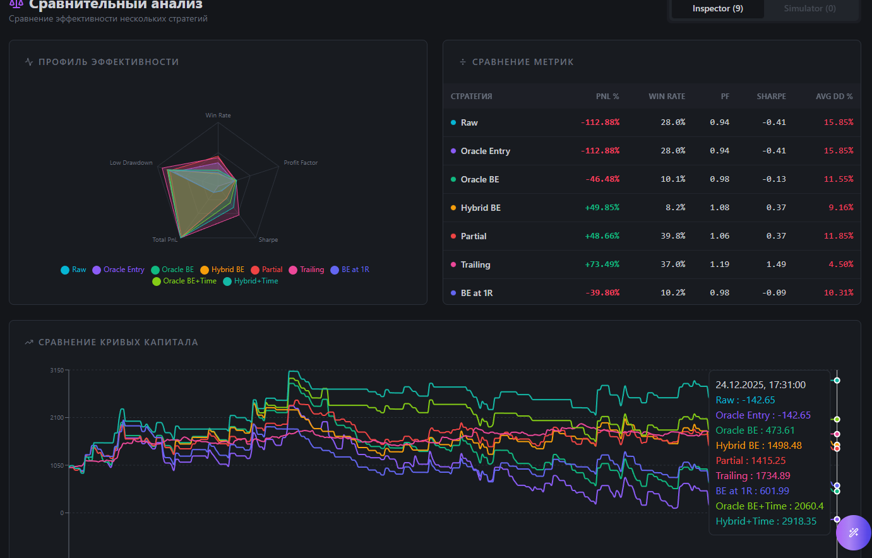Open the Simulator (0) tab
Viewport: 872px width, 558px height.
point(809,9)
